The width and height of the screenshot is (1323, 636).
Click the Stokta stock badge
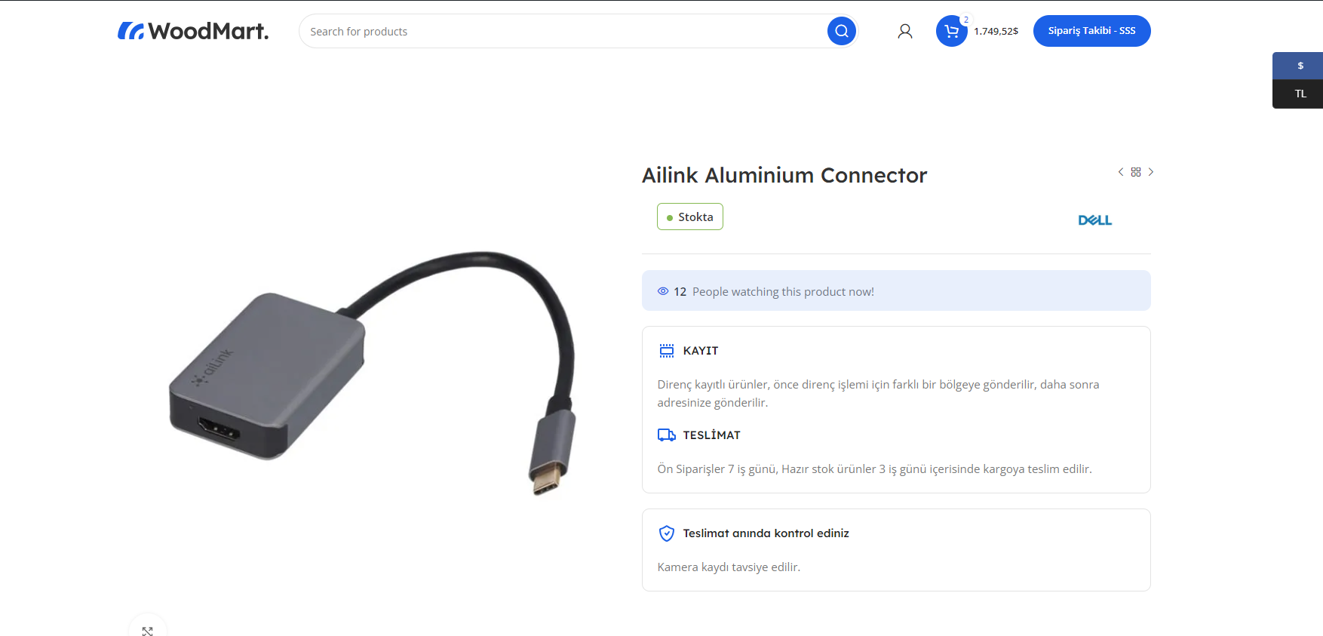(x=690, y=217)
